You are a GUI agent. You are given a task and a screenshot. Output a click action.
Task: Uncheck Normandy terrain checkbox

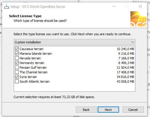(17, 63)
